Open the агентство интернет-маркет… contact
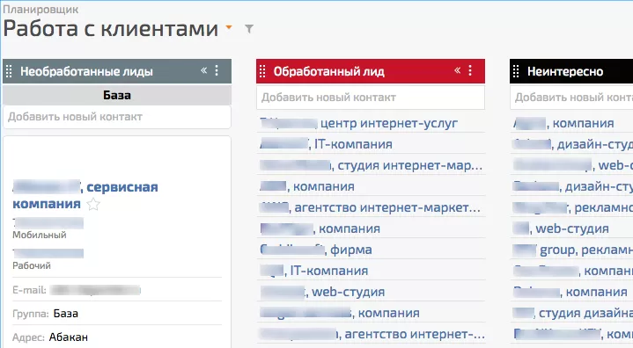Viewport: 633px width, 348px height. point(371,207)
